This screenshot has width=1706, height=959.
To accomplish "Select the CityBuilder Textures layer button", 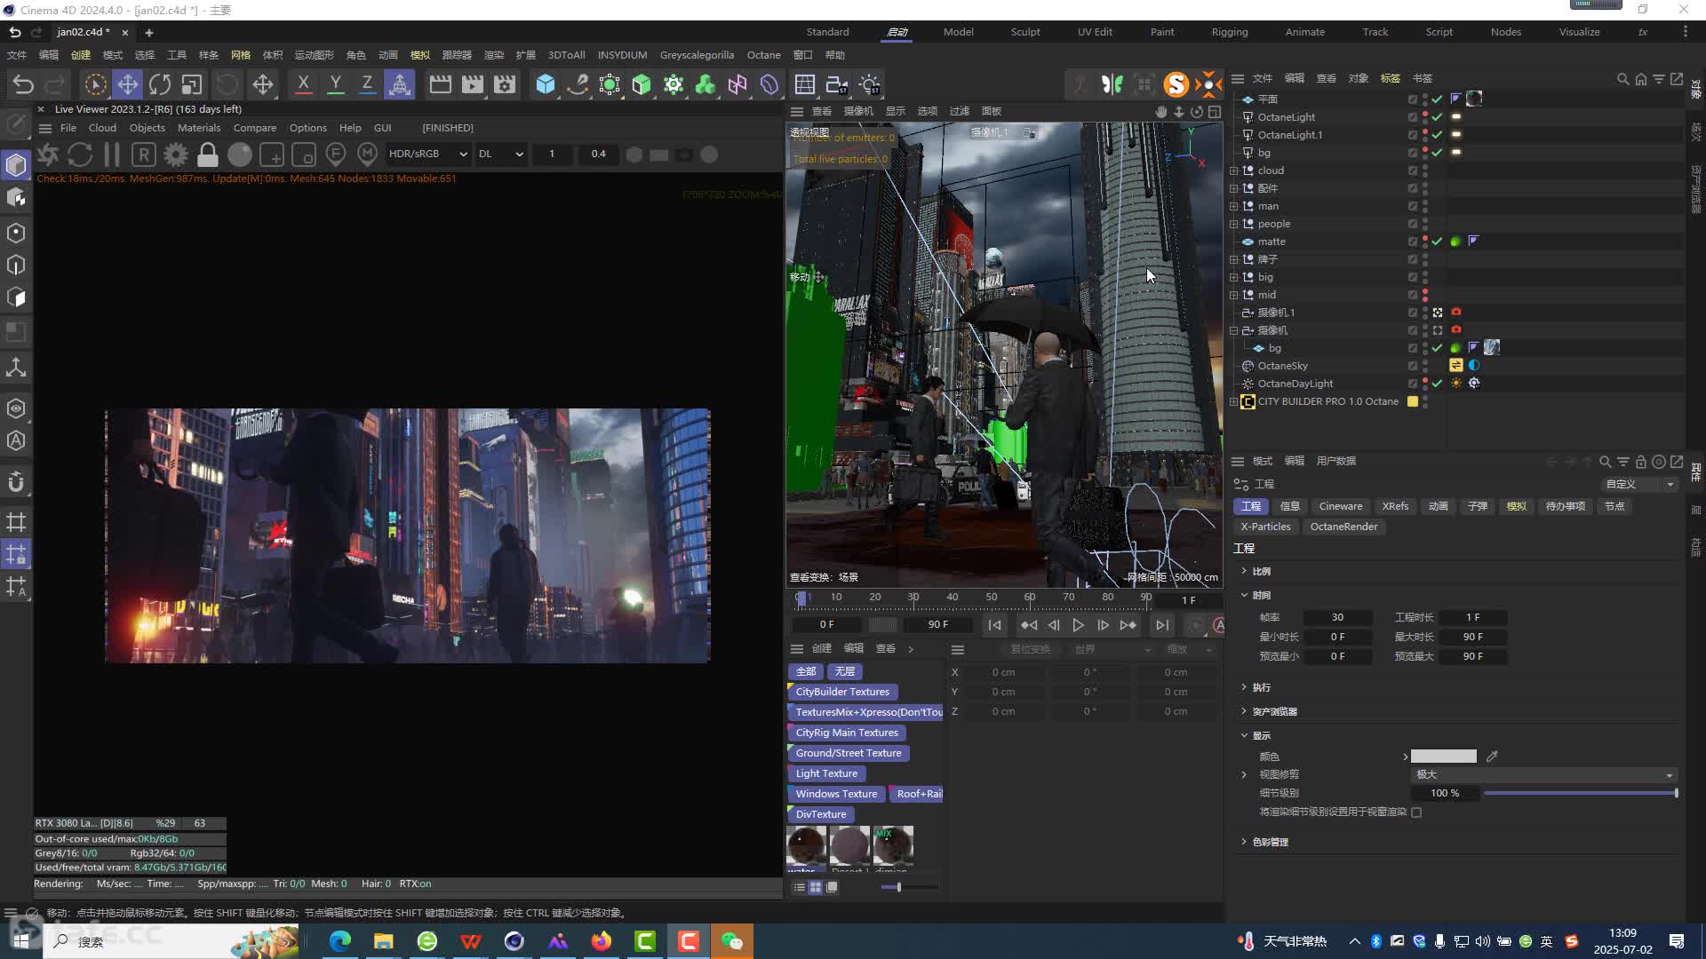I will (x=841, y=692).
